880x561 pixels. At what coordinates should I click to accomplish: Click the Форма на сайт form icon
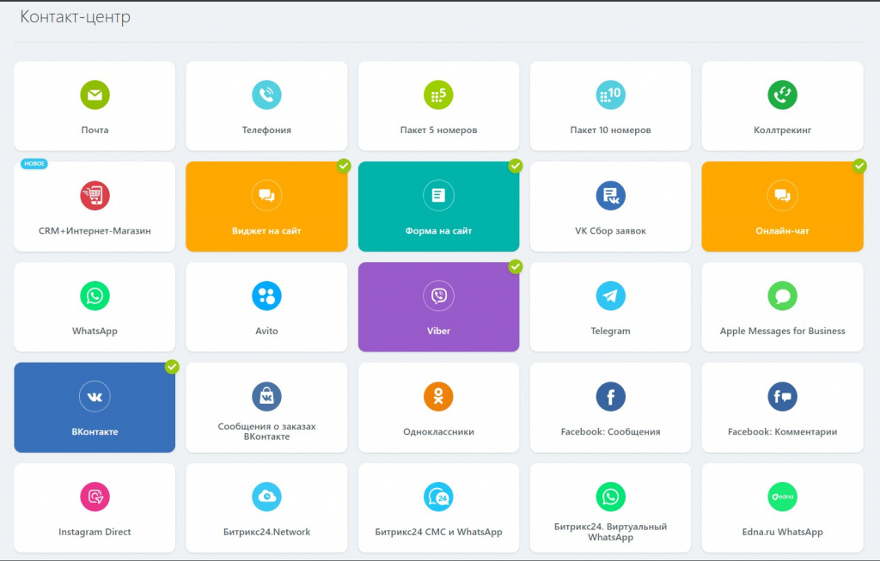pyautogui.click(x=438, y=195)
